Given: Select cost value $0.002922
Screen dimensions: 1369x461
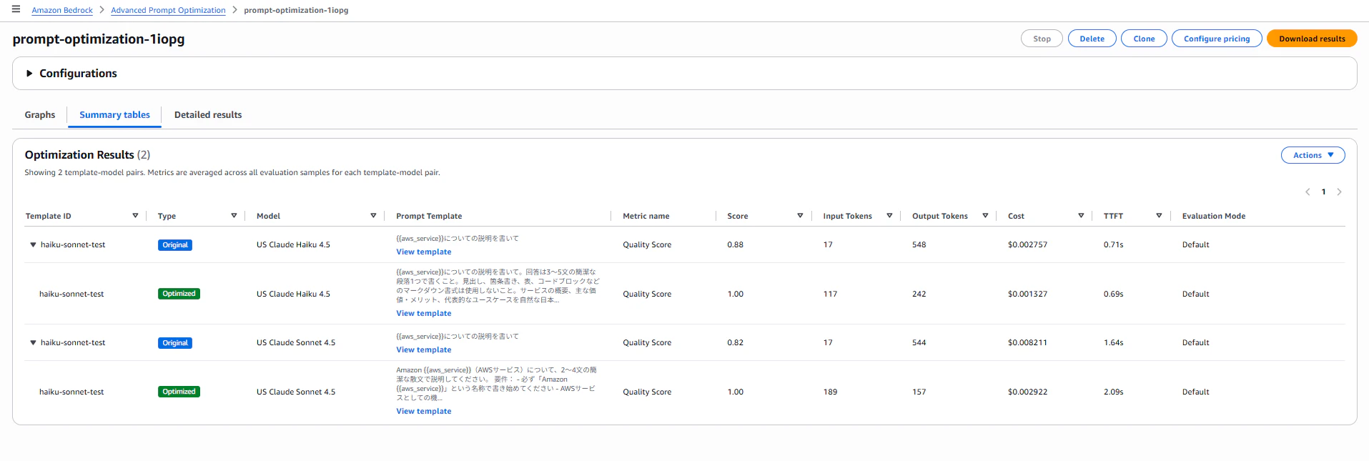Looking at the screenshot, I should tap(1027, 392).
